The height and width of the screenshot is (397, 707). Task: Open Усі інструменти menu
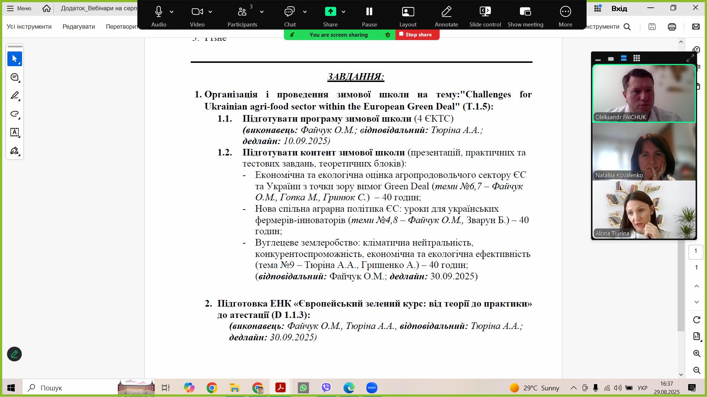pyautogui.click(x=29, y=26)
